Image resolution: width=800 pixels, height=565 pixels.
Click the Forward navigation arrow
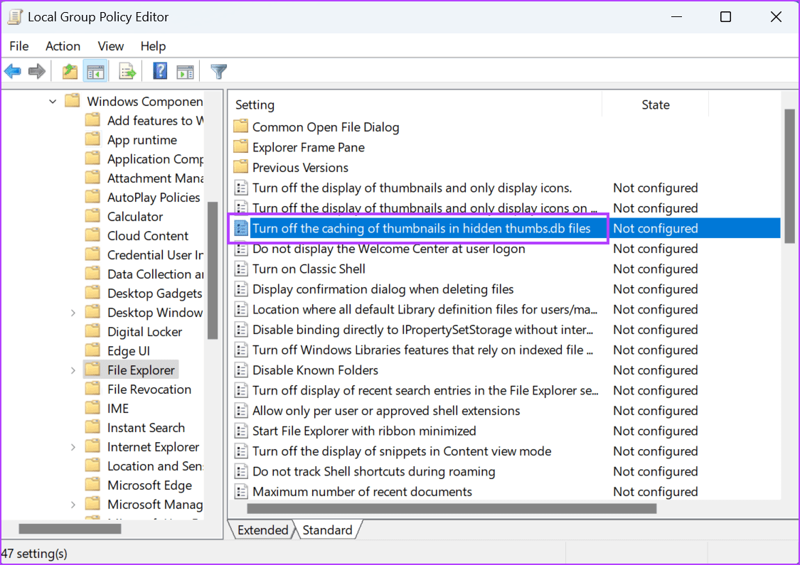[x=37, y=71]
